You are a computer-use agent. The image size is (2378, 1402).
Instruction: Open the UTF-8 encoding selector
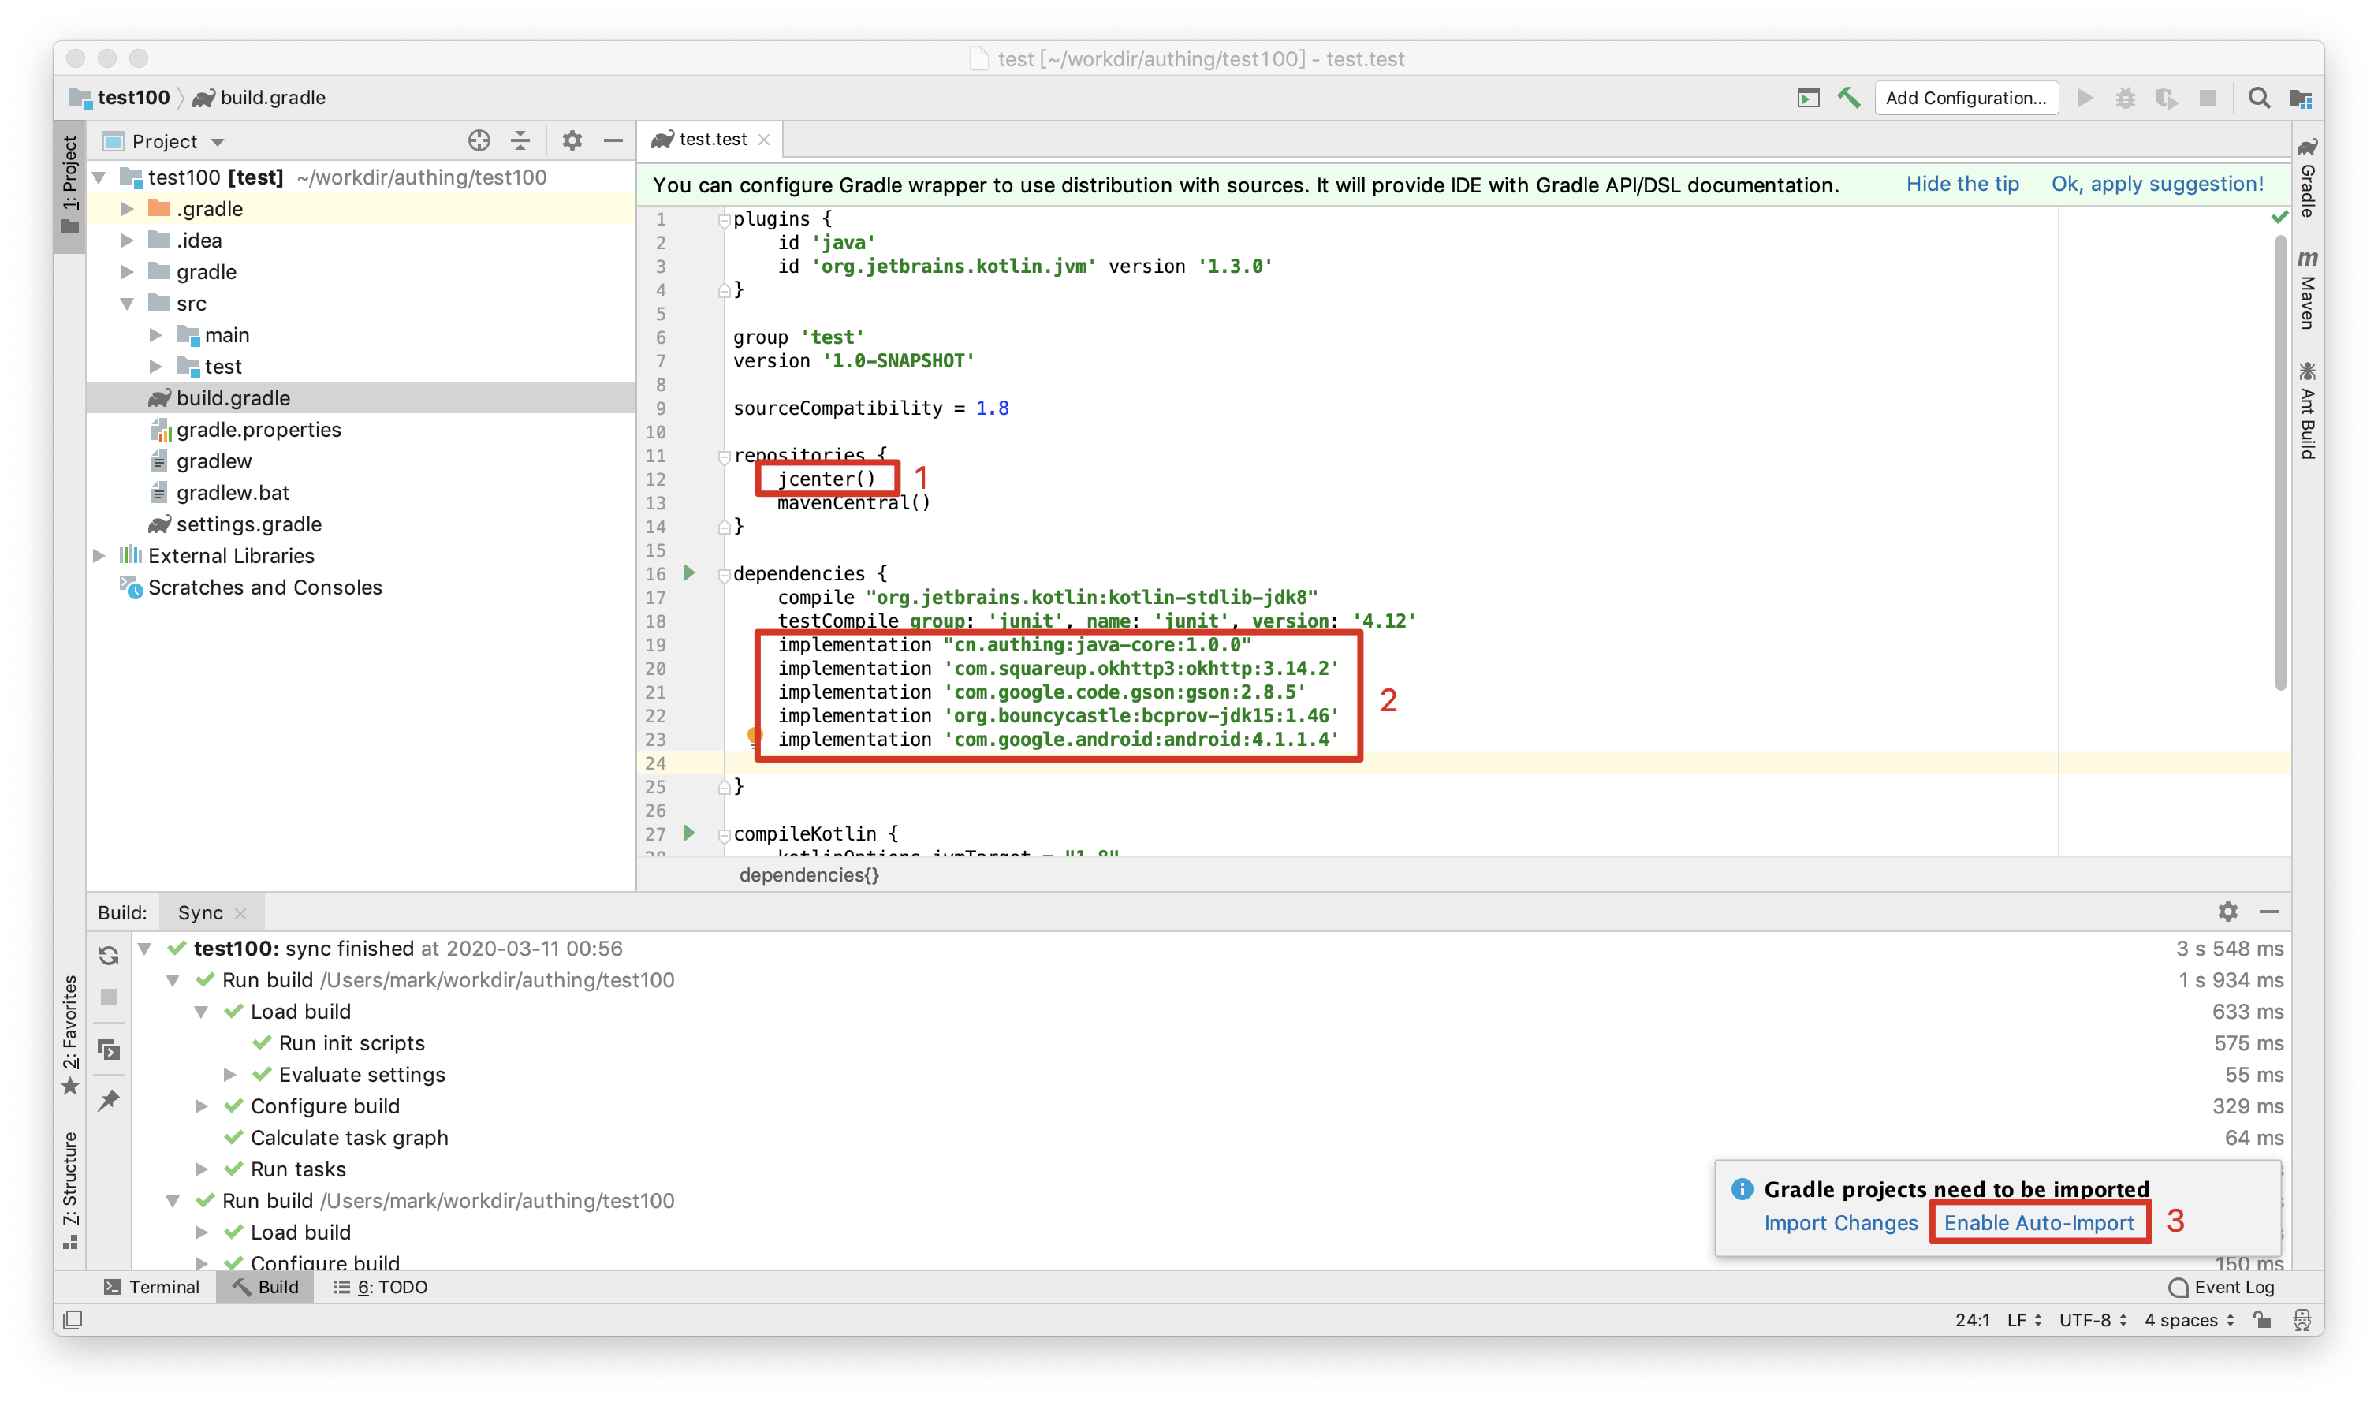tap(2092, 1320)
